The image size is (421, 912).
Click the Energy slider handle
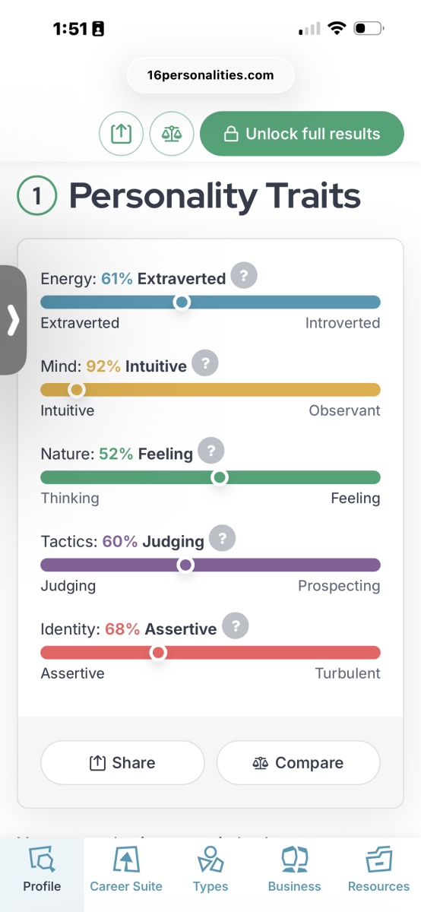click(x=182, y=302)
